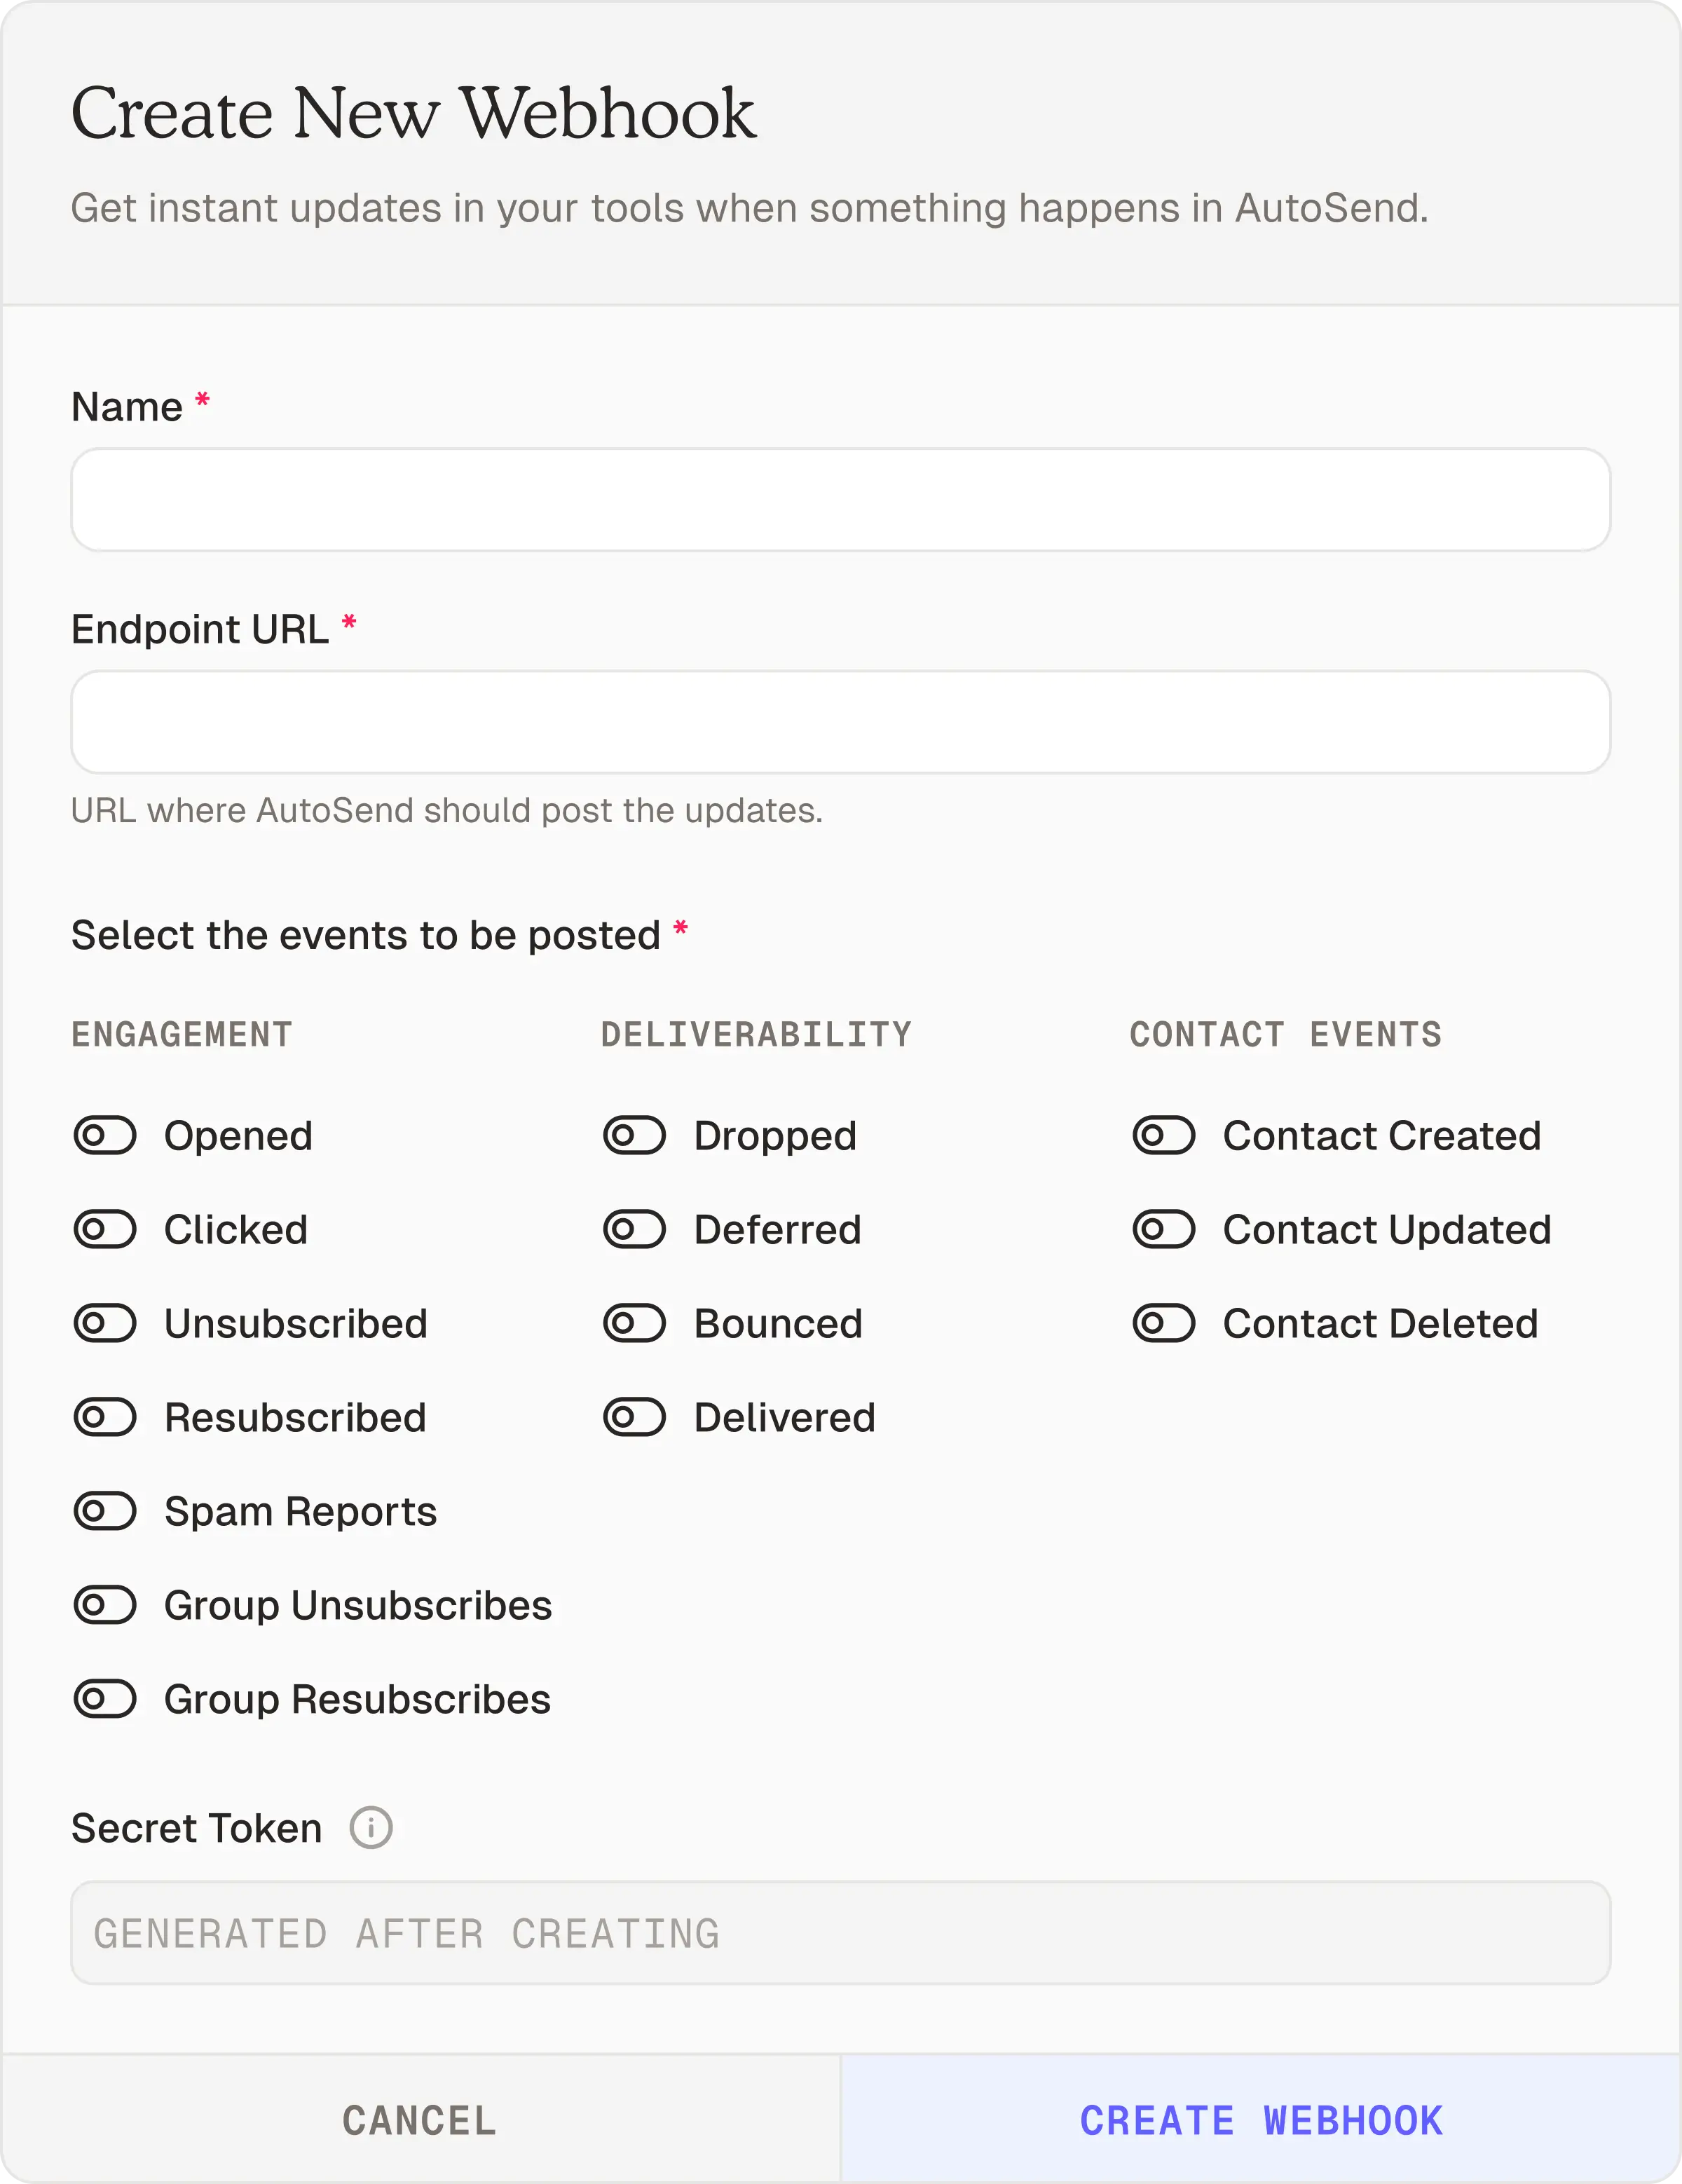The image size is (1682, 2184).
Task: Enable the Delivered event
Action: point(635,1417)
